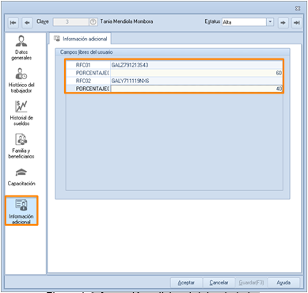Go to previous record arrow
Screen dimensions: 308x293
(27, 23)
